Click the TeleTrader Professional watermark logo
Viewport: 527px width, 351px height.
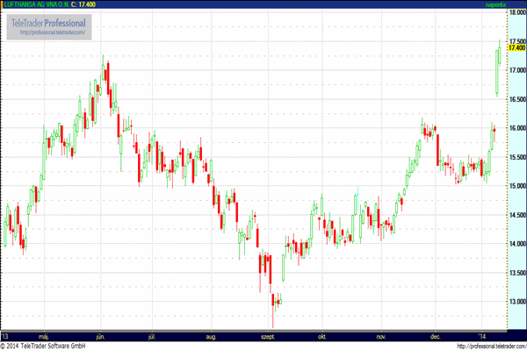coord(49,26)
